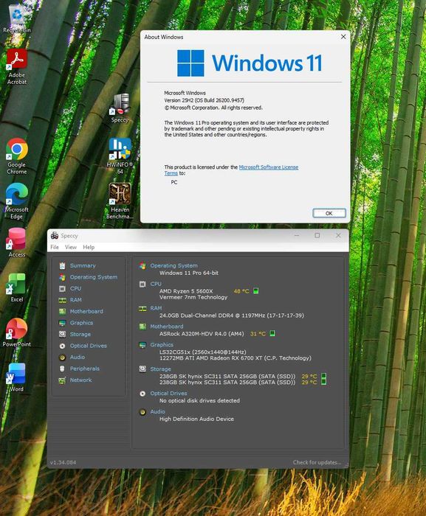Open the View menu in Speccy

coord(71,247)
